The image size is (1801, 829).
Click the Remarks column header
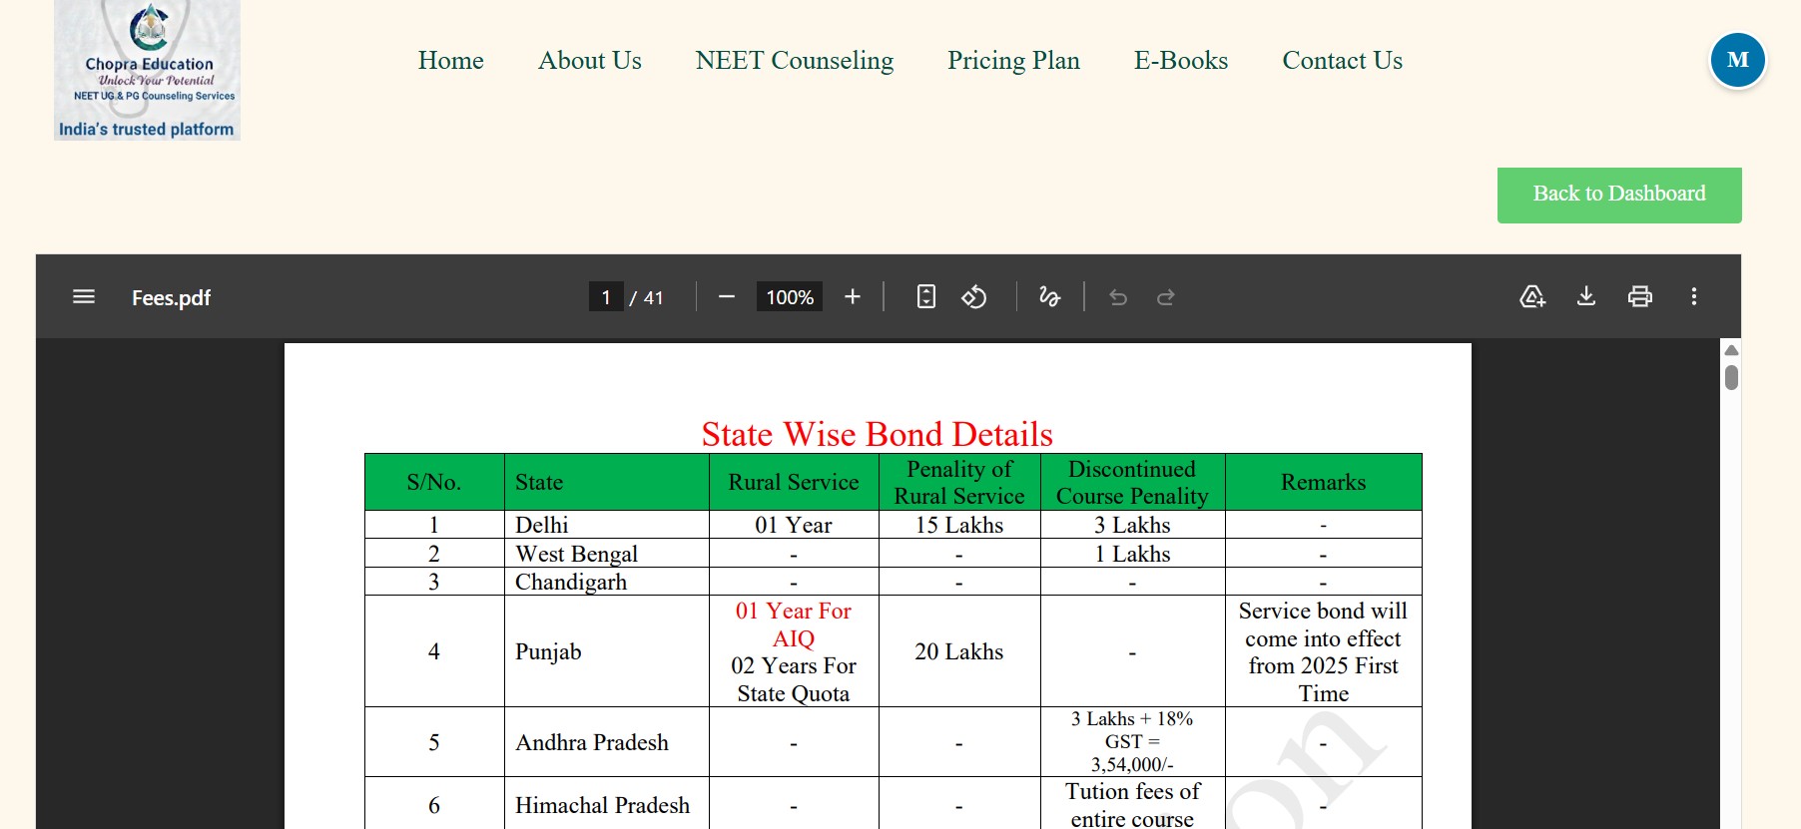click(x=1323, y=483)
